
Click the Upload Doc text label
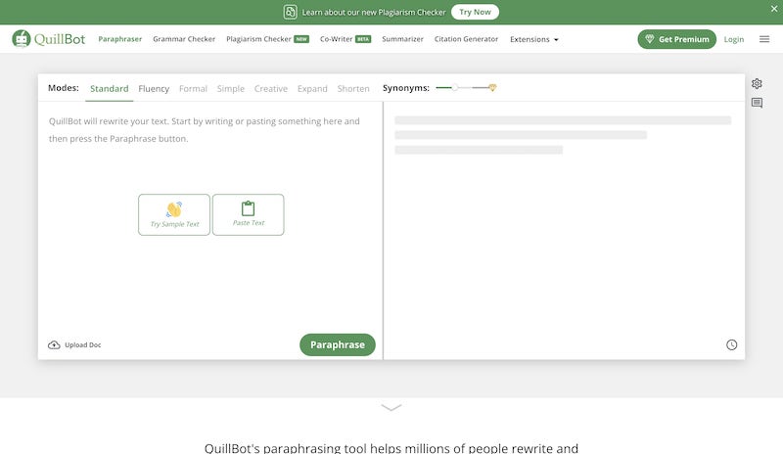point(83,345)
